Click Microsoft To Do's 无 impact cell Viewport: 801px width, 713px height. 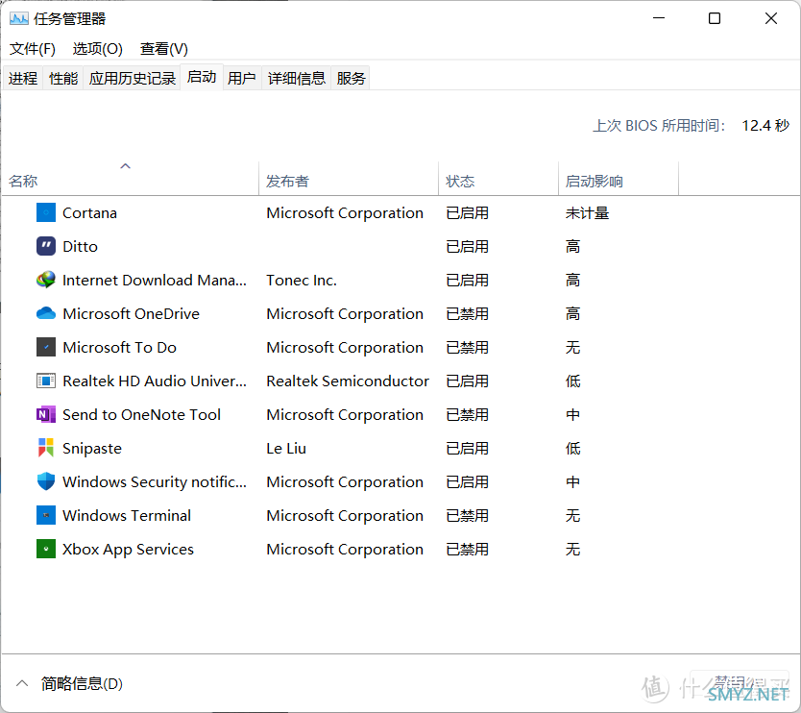click(x=572, y=347)
